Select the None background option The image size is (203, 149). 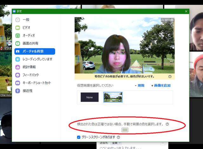coord(89,97)
